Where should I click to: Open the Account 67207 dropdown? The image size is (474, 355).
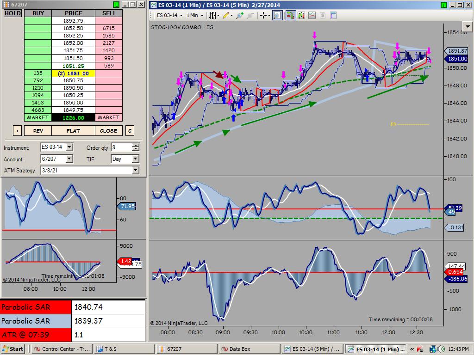coord(69,159)
